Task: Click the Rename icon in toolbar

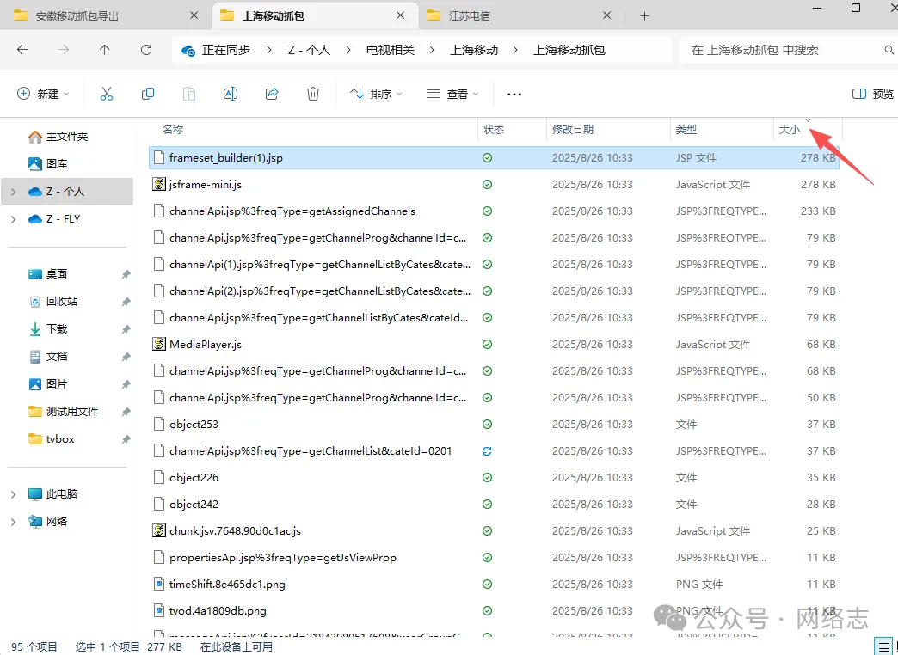Action: tap(231, 94)
